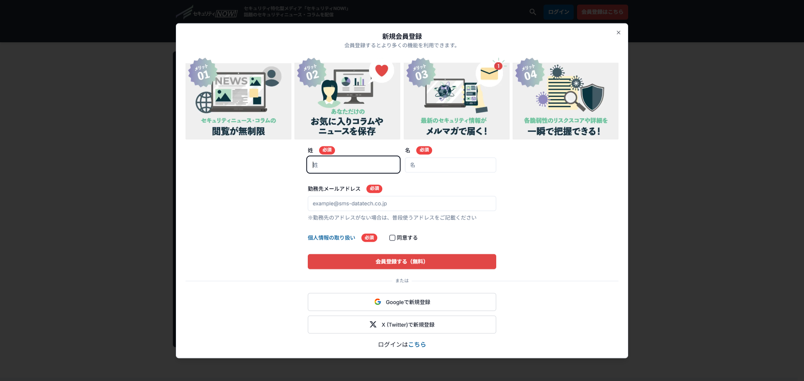Click into the 名 first name field
Image resolution: width=804 pixels, height=381 pixels.
[x=450, y=165]
